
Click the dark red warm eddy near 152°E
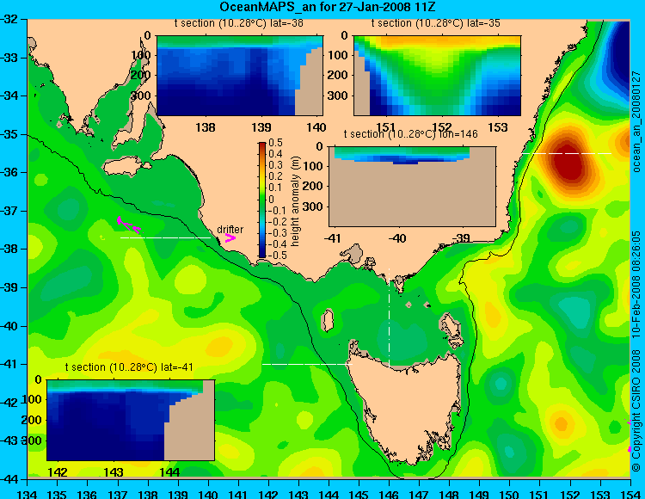pos(568,161)
